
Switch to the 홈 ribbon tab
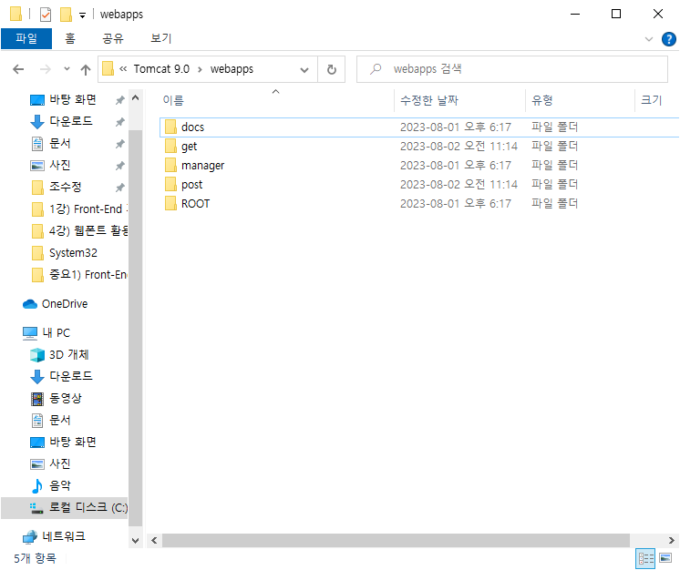click(x=70, y=38)
